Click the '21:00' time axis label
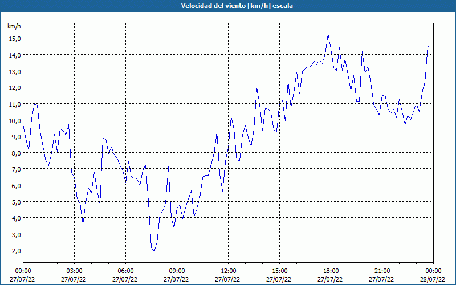The width and height of the screenshot is (456, 285). [x=382, y=271]
